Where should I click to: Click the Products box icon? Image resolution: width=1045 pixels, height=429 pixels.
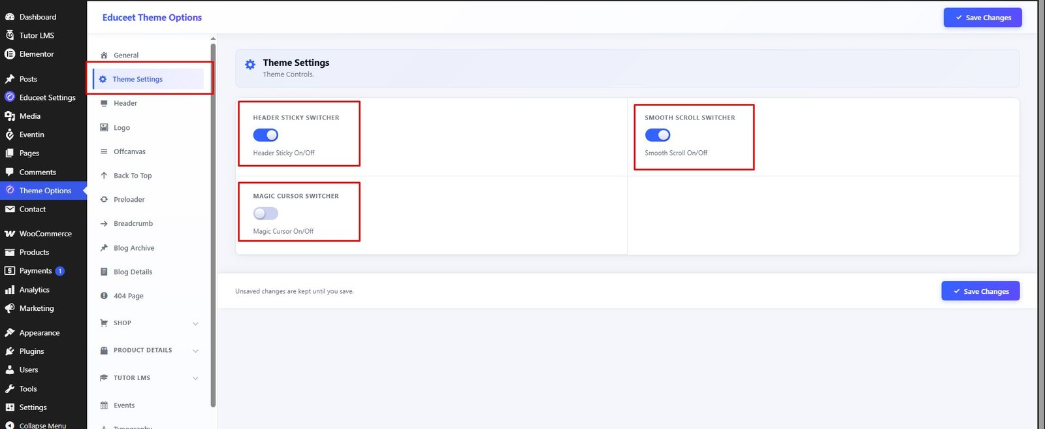point(10,252)
